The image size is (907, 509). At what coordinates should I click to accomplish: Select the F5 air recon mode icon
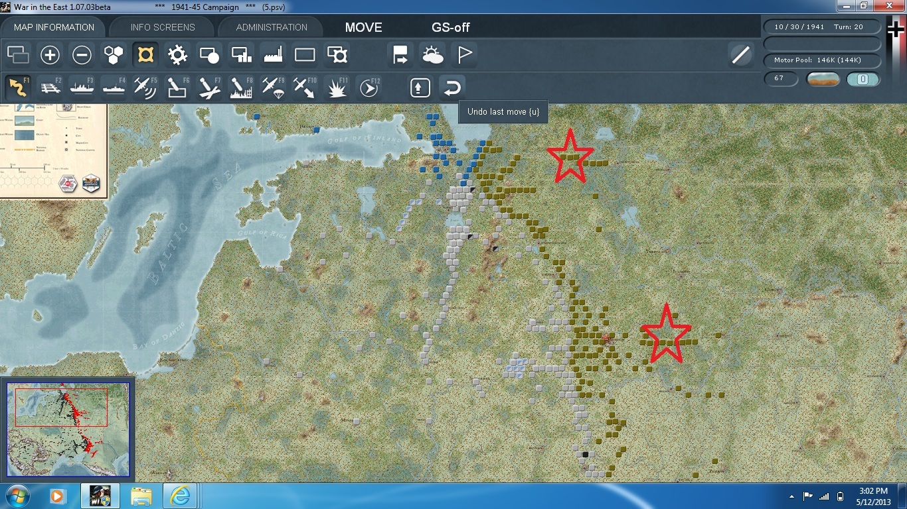(145, 87)
